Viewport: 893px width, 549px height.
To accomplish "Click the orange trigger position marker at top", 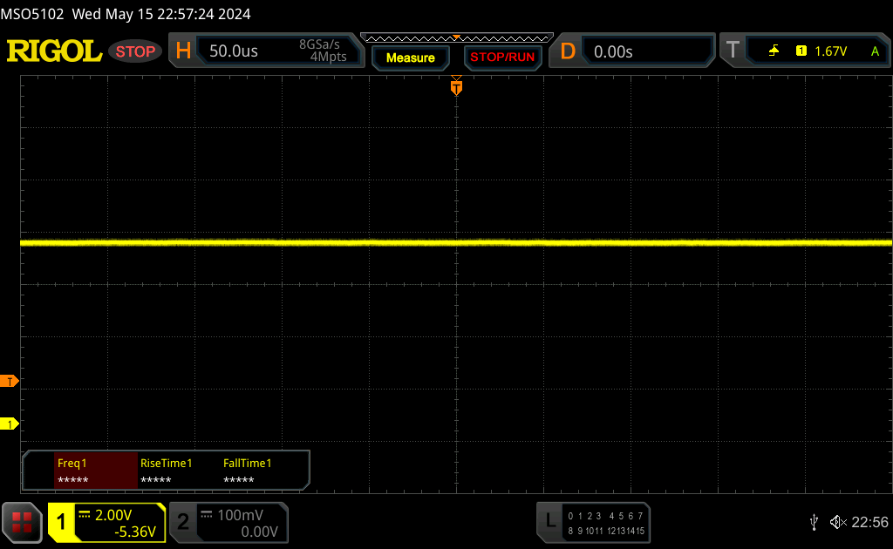I will 456,86.
